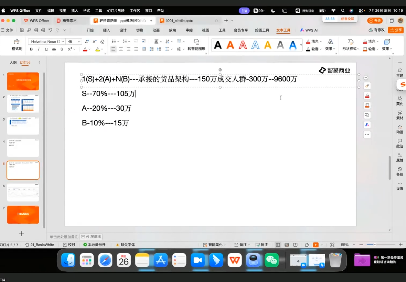Open the text fill (填充) dropdown
Viewport: 406px width, 282px height.
coord(314,41)
